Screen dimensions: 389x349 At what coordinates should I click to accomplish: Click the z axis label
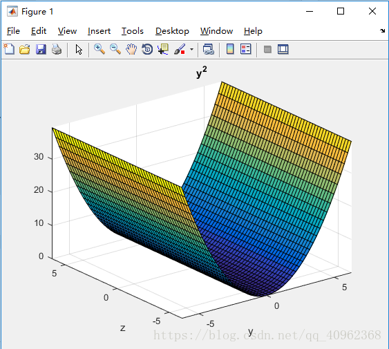point(122,328)
